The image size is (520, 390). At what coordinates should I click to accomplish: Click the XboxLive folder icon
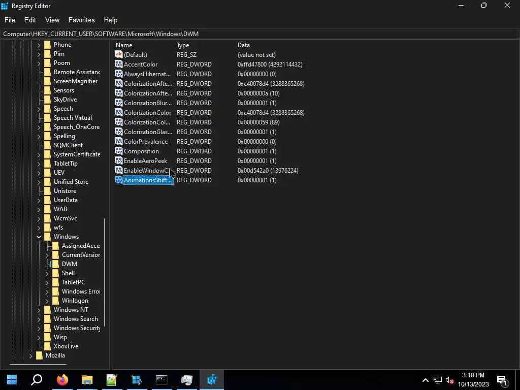pyautogui.click(x=47, y=346)
